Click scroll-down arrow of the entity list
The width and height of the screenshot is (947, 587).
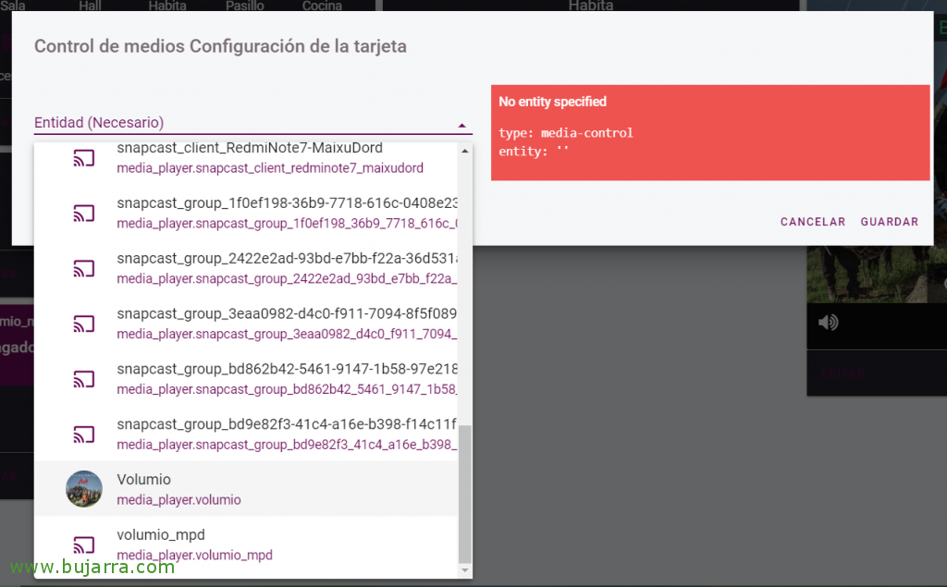click(465, 571)
